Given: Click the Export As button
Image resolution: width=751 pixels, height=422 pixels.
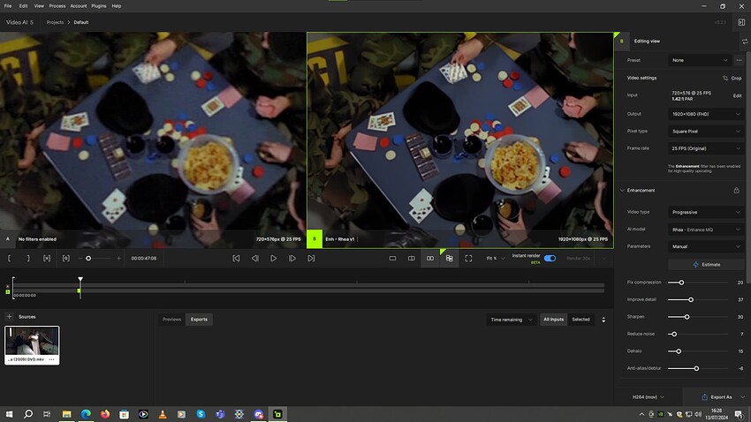Looking at the screenshot, I should pyautogui.click(x=716, y=397).
